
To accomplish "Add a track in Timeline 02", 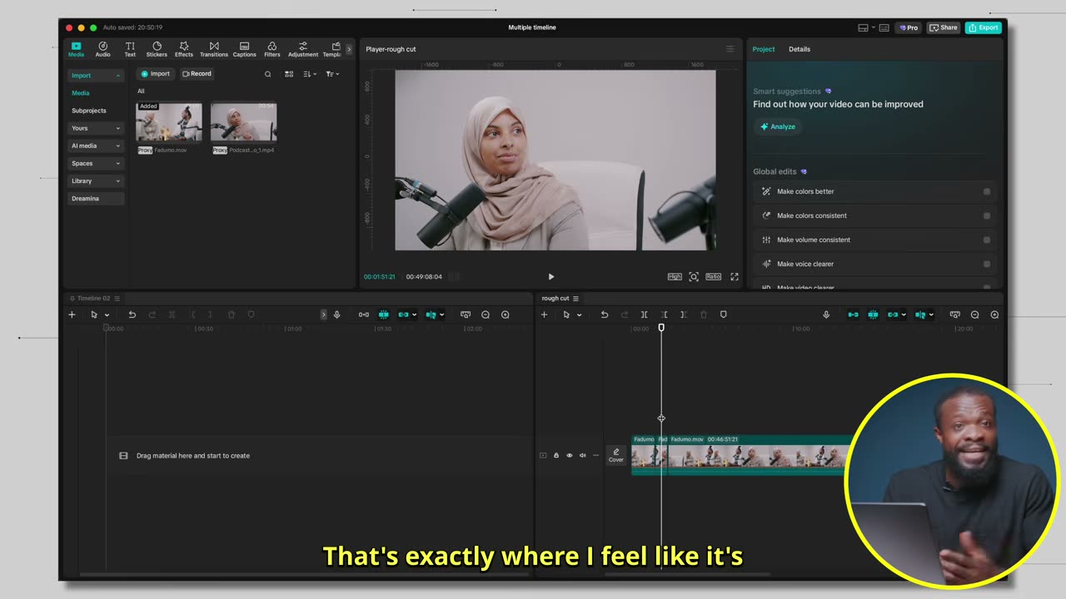I will [72, 314].
